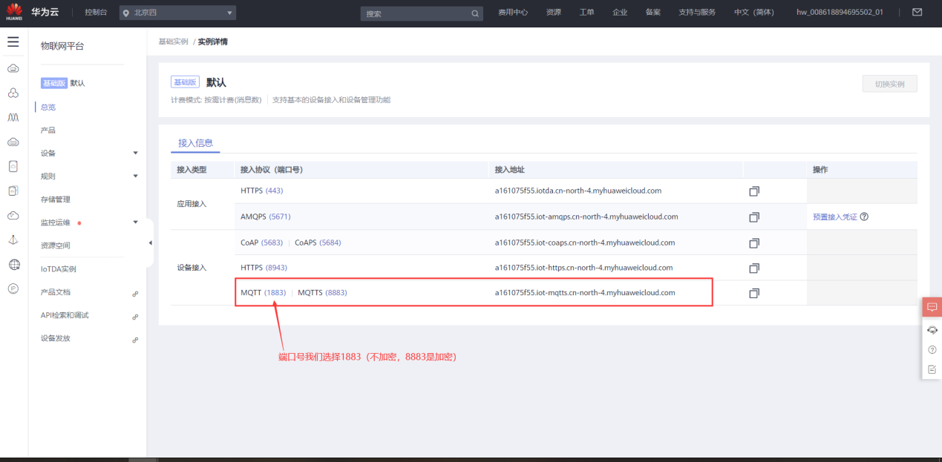Click the search magnifier icon
942x462 pixels.
(475, 13)
